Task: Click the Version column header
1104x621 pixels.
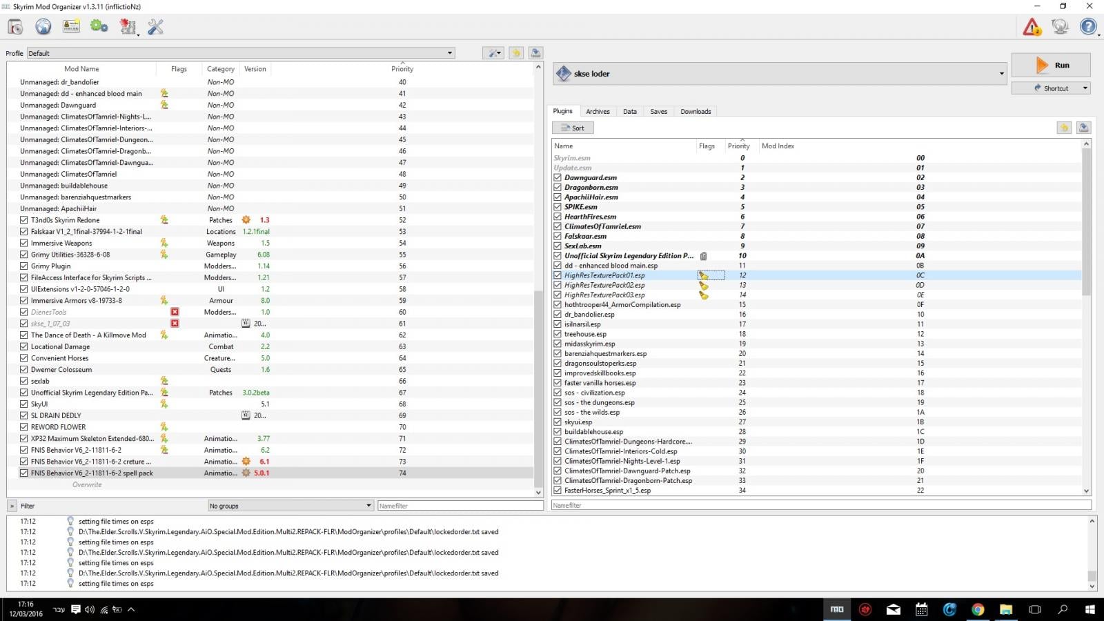Action: pos(255,69)
